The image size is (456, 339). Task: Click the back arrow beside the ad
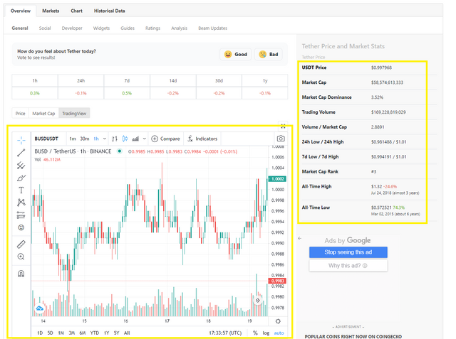point(299,238)
